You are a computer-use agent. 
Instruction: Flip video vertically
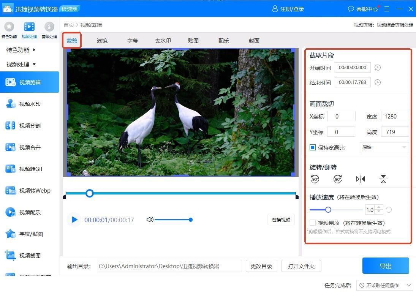[383, 179]
